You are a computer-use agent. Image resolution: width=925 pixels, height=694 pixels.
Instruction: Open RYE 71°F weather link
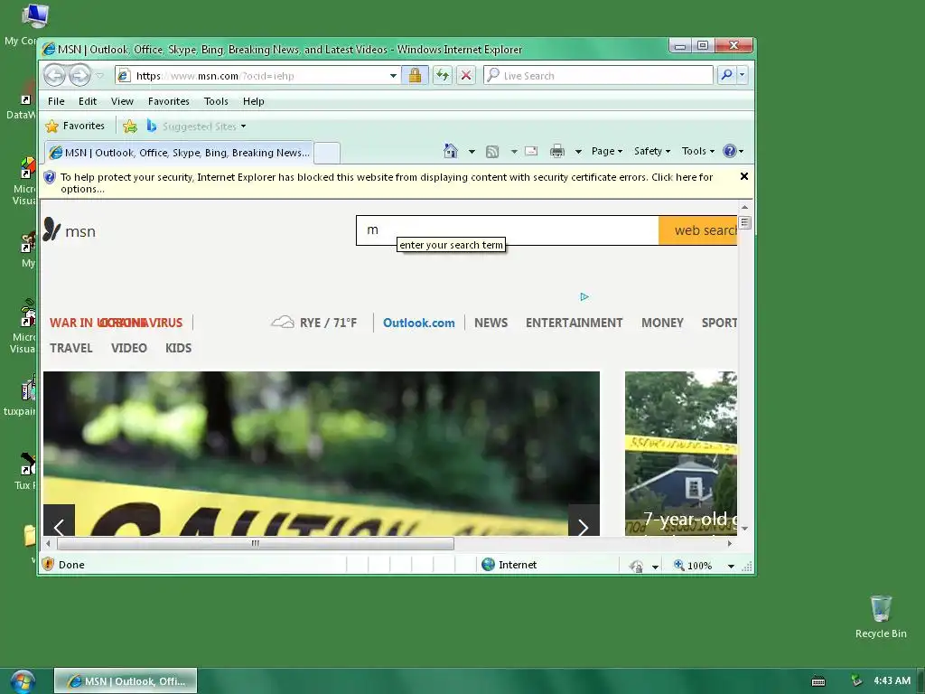tap(313, 323)
